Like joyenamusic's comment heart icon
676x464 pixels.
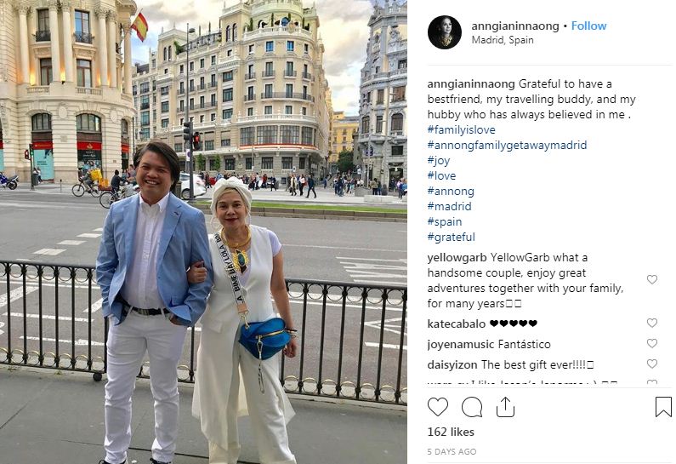(652, 344)
